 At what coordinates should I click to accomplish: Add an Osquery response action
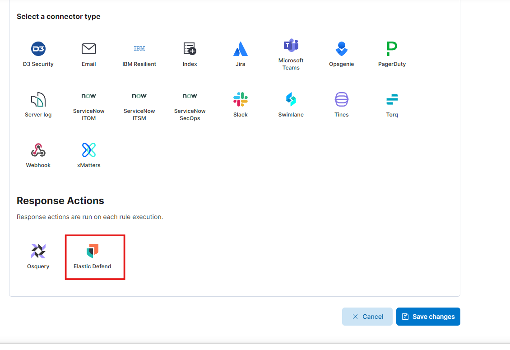tap(38, 257)
